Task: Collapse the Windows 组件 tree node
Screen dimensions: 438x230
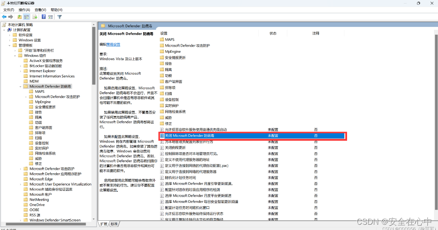Action: [x=15, y=55]
